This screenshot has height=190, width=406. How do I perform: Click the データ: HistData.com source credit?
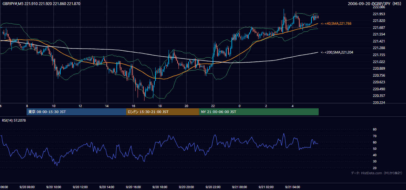tap(376, 173)
